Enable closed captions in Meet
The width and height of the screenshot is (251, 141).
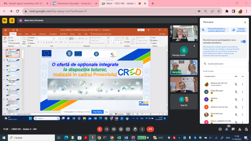(114, 129)
